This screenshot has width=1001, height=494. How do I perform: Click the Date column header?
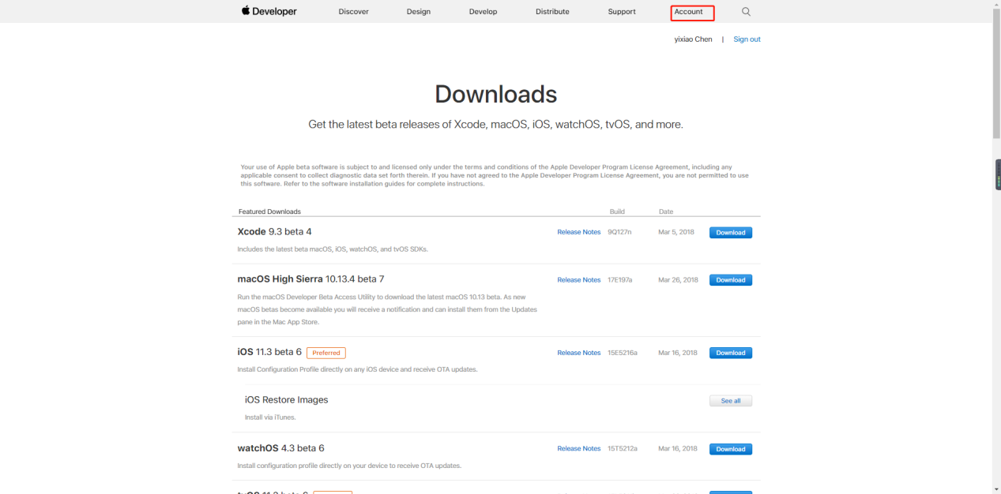click(666, 211)
